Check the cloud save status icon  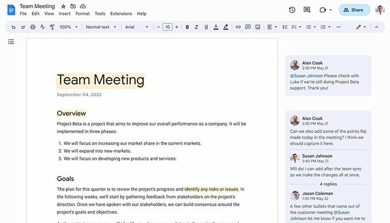[x=83, y=7]
